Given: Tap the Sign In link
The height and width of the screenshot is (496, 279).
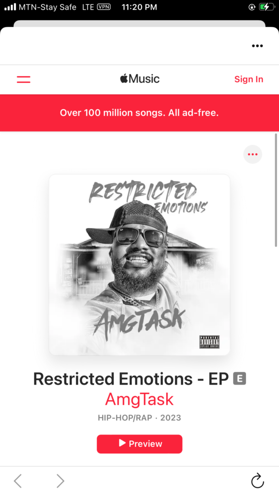Looking at the screenshot, I should [248, 79].
